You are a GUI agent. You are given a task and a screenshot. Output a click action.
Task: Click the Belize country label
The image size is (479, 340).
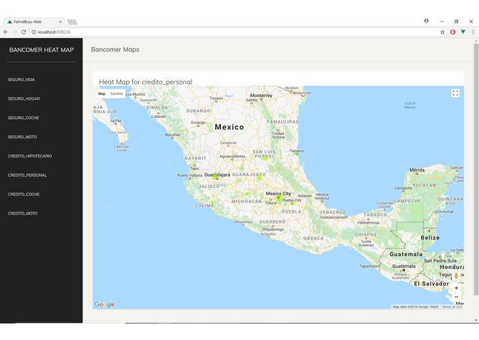point(430,237)
